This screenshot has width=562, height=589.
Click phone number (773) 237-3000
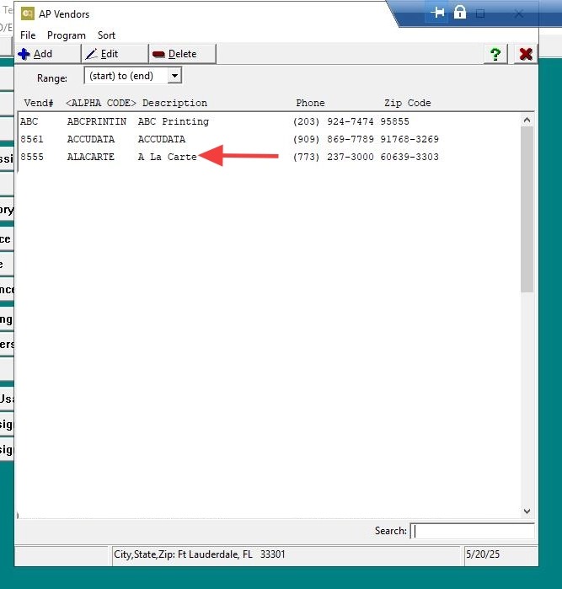[333, 157]
